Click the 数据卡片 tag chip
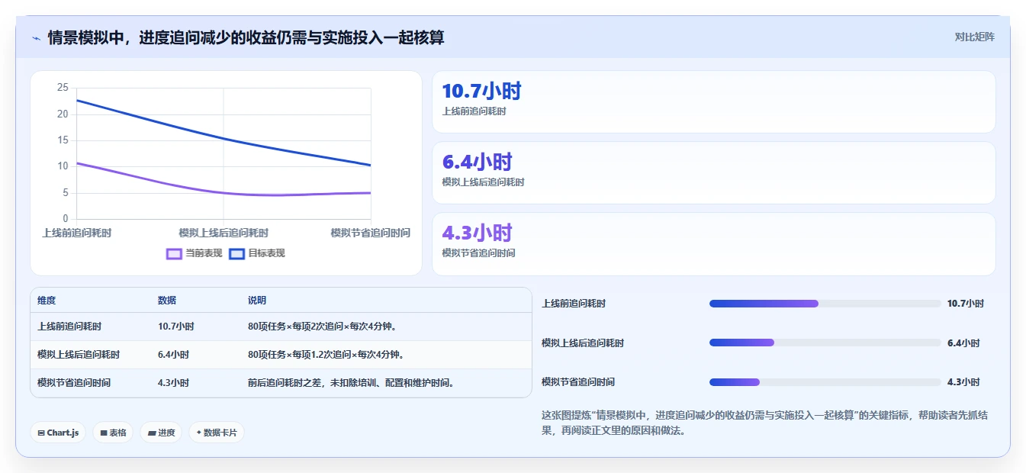1026x473 pixels. (217, 433)
